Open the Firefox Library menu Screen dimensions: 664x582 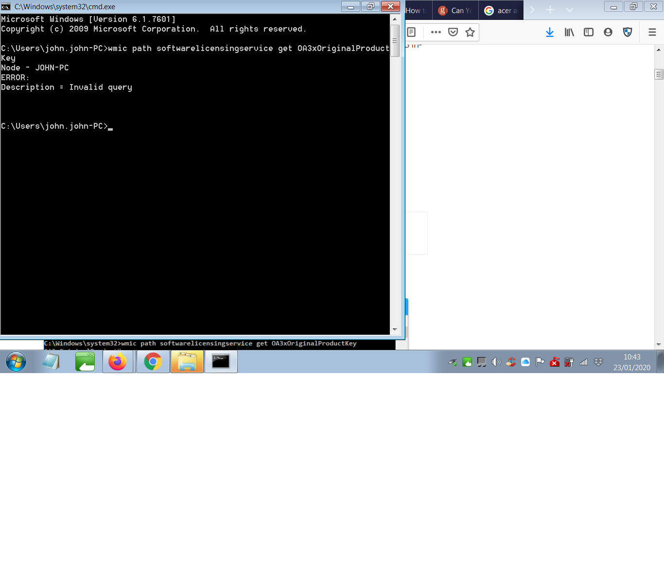pos(569,32)
